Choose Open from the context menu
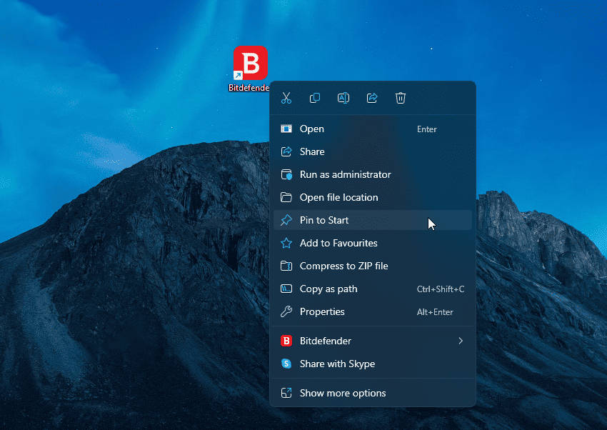The height and width of the screenshot is (430, 607). 372,129
